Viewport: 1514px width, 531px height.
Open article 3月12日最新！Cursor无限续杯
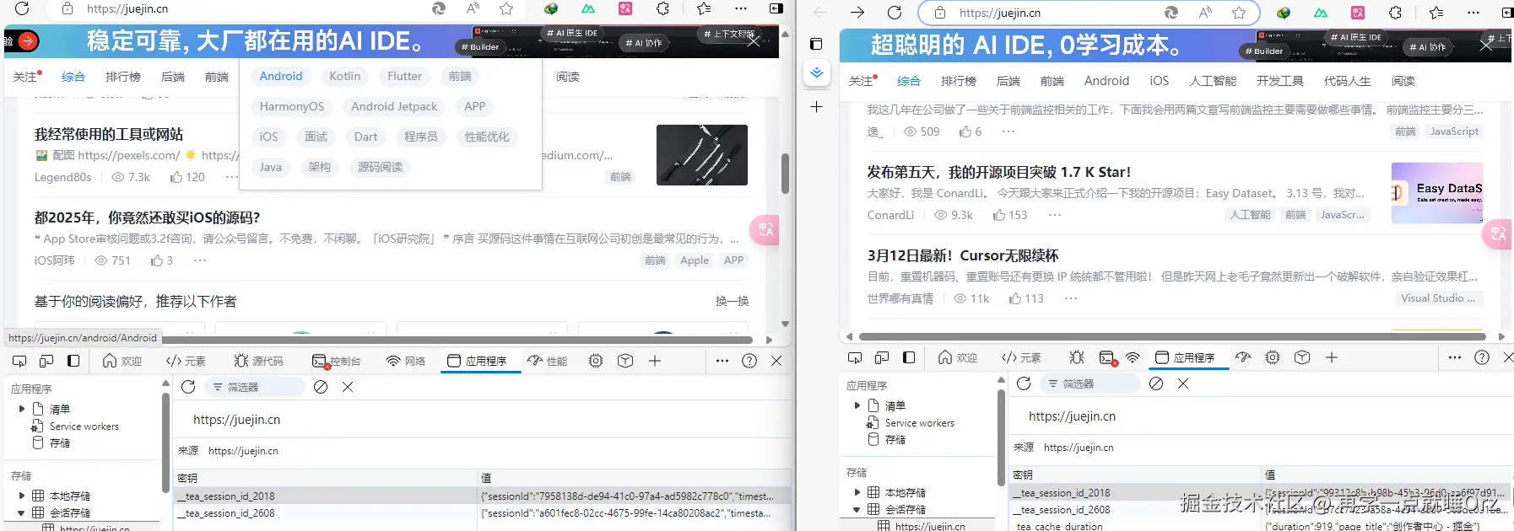click(x=963, y=255)
